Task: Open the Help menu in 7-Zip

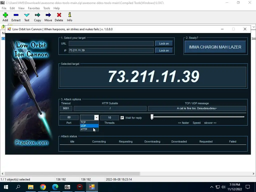Action: (x=56, y=8)
